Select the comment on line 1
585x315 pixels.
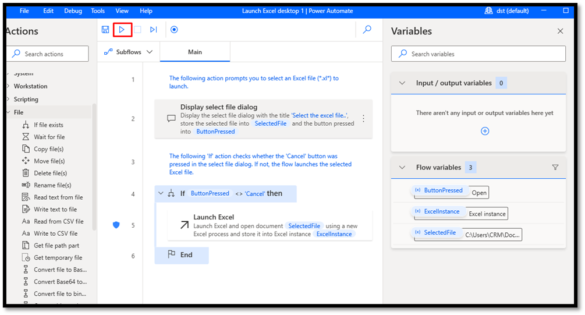pos(254,82)
